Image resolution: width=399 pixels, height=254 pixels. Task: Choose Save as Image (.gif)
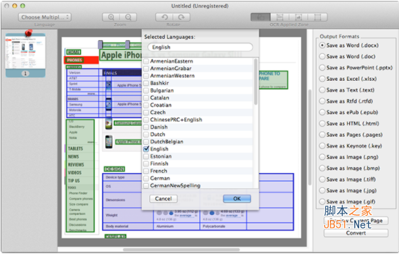click(x=322, y=202)
